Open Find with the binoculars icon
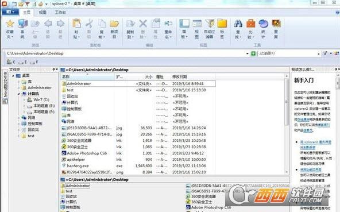The height and width of the screenshot is (212, 340). [x=238, y=24]
